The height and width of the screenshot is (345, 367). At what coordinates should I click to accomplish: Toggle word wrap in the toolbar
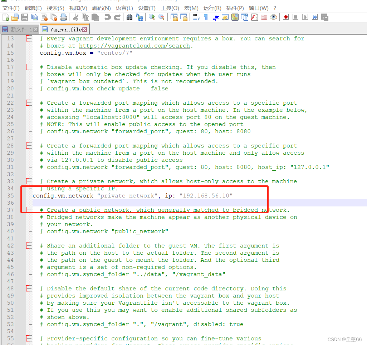pyautogui.click(x=196, y=17)
